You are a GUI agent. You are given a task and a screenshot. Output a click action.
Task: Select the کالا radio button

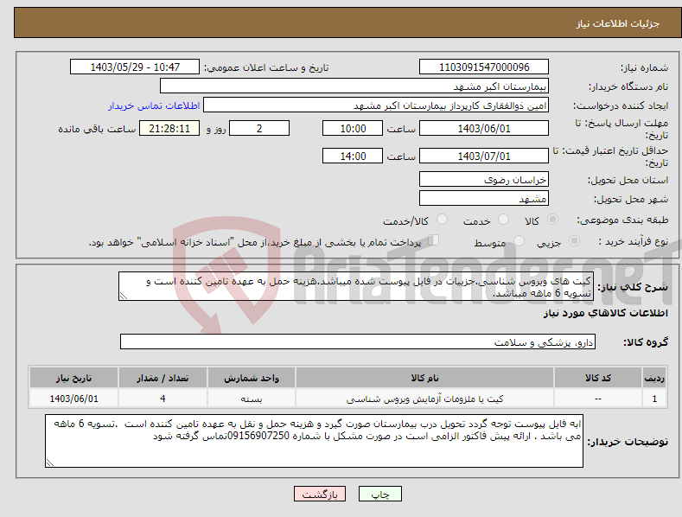click(552, 220)
